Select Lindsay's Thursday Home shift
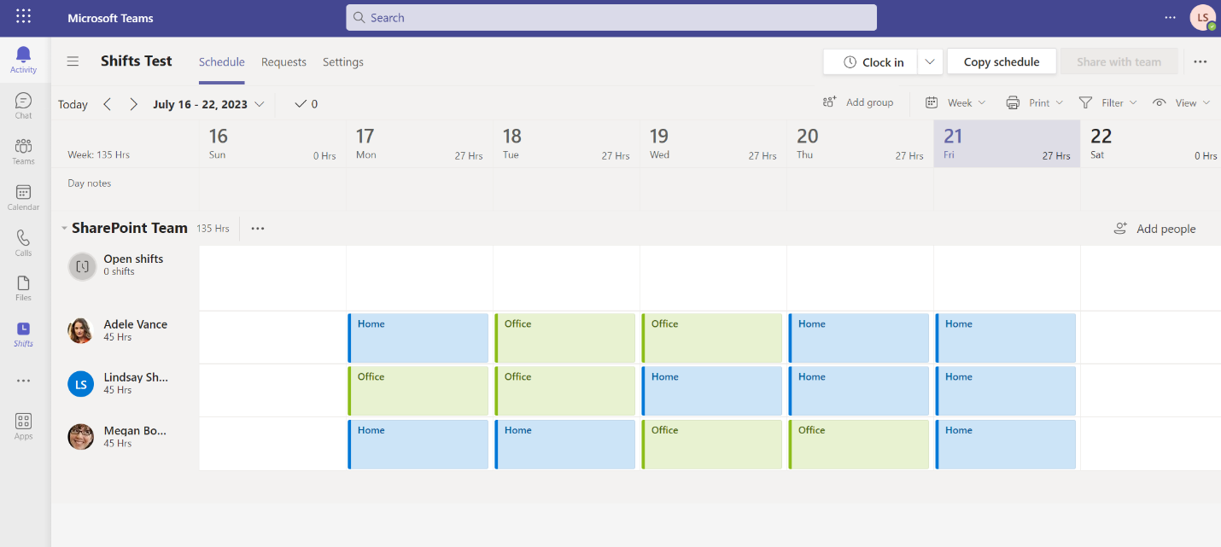 coord(859,391)
